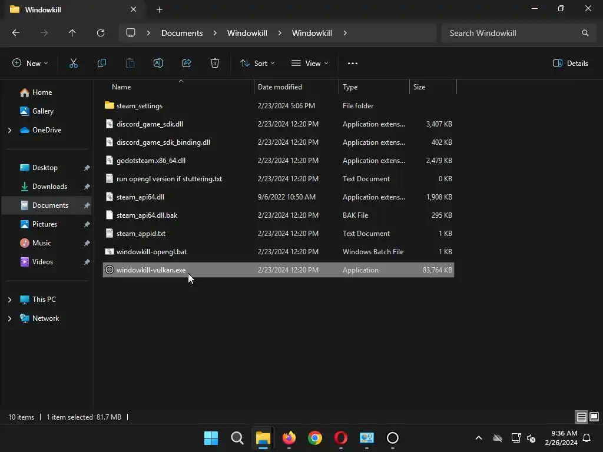This screenshot has width=603, height=452.
Task: Open Firefox from the taskbar
Action: 289,438
